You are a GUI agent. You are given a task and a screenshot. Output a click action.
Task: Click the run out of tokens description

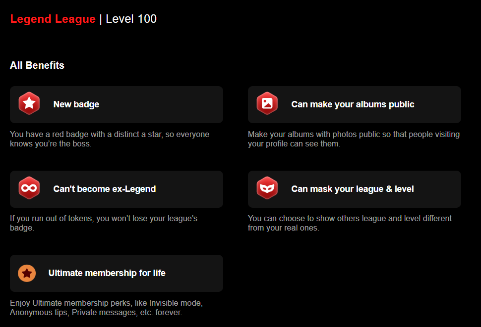pos(104,223)
